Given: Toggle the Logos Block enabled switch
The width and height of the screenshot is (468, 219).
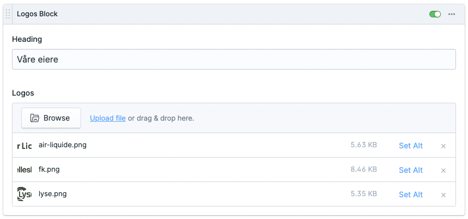Looking at the screenshot, I should [x=435, y=14].
